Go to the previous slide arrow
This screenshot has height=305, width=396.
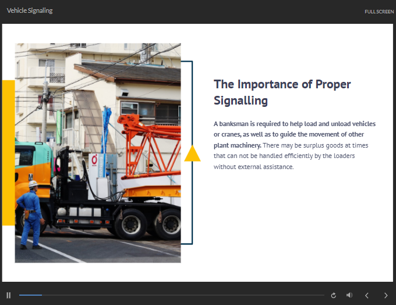point(367,295)
